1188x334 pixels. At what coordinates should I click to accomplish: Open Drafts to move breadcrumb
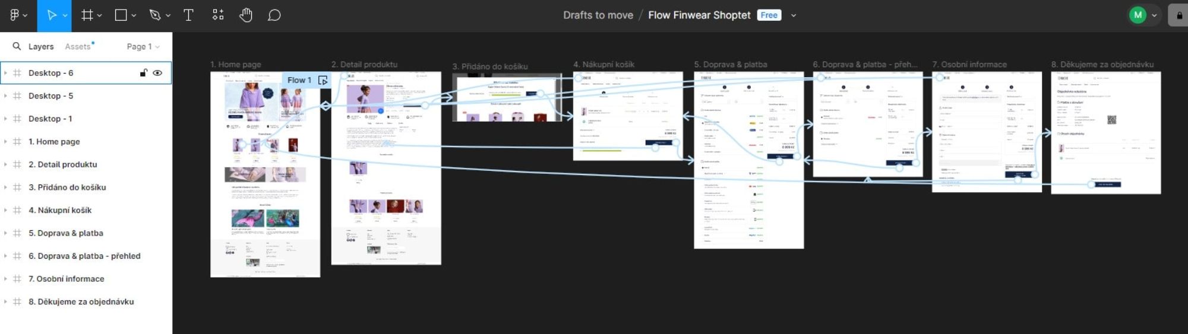pos(598,15)
